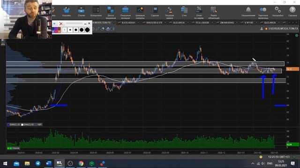Screen dimensions: 300x168
Task: Open Уведомления notifications bell
Action: [x=248, y=12]
